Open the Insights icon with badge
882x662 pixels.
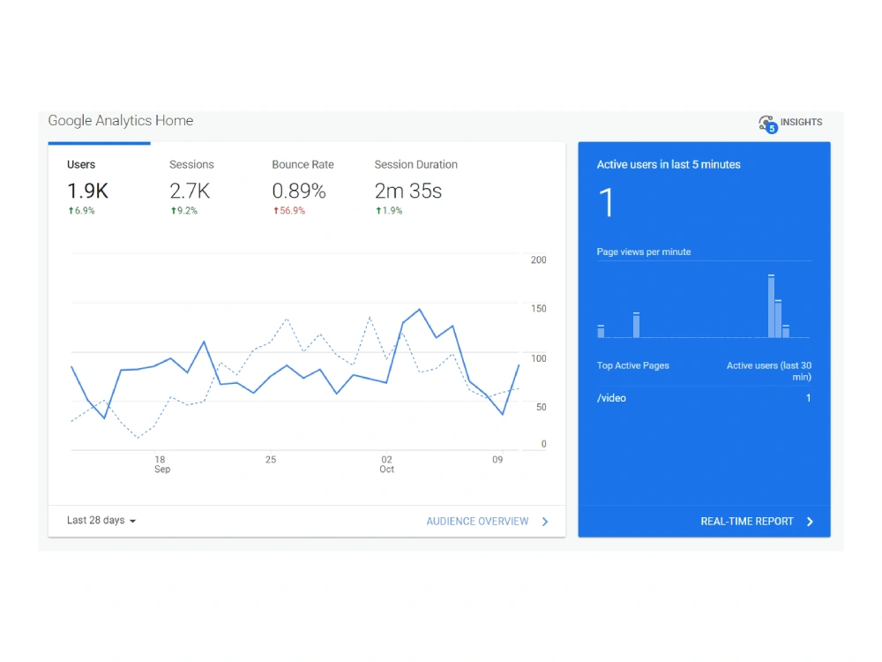click(768, 124)
